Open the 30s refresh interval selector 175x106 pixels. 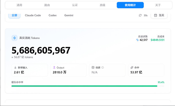point(143,15)
